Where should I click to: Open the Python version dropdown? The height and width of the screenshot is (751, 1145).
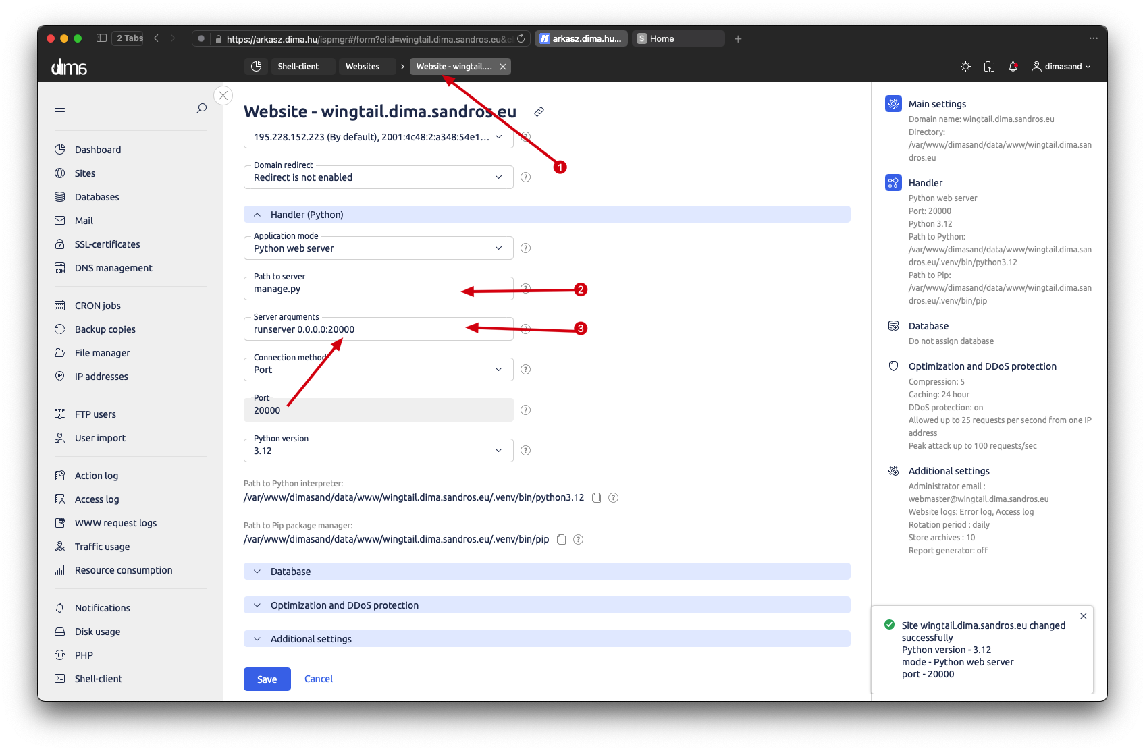pos(378,451)
